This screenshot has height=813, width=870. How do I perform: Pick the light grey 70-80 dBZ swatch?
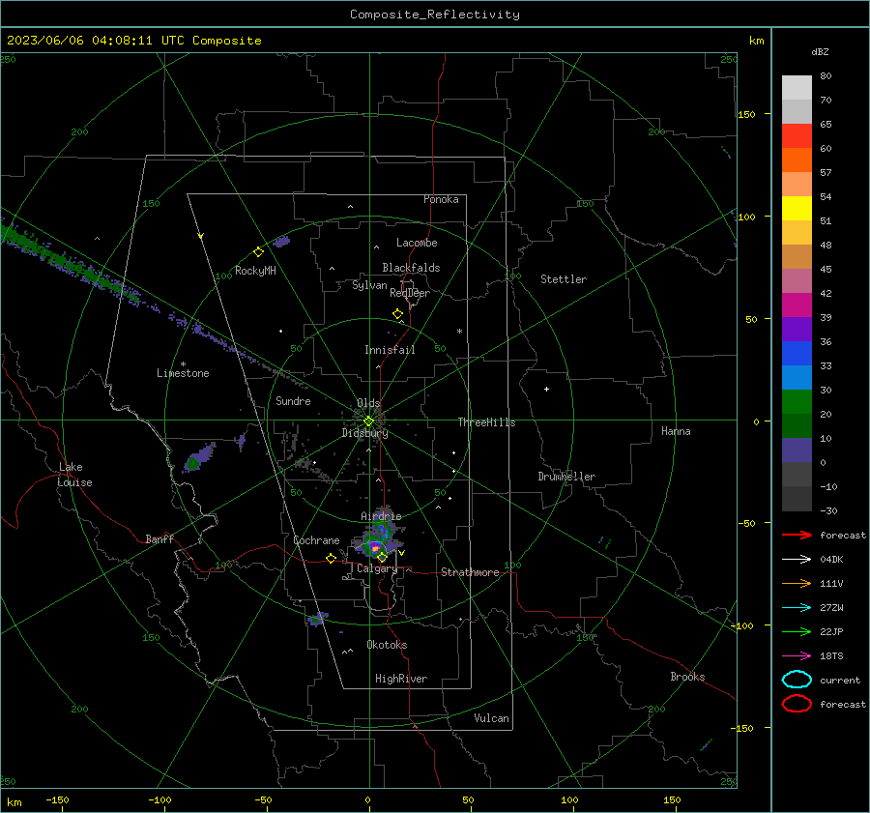(x=797, y=88)
